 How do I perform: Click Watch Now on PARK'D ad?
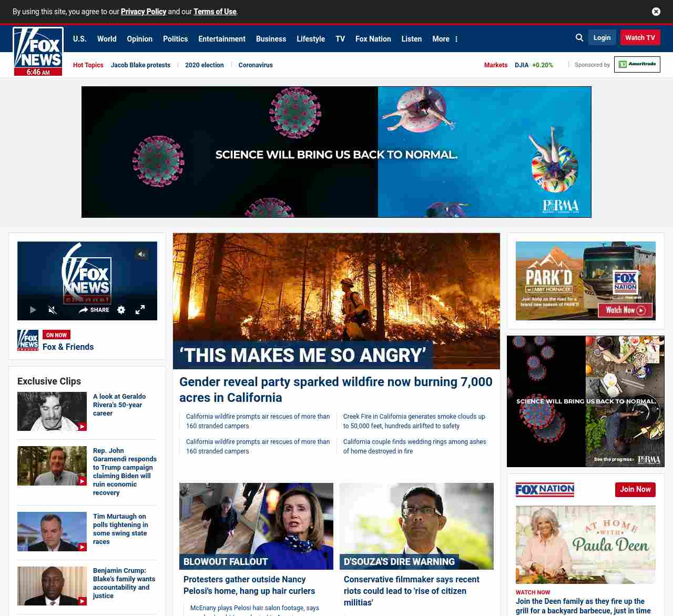click(x=625, y=310)
